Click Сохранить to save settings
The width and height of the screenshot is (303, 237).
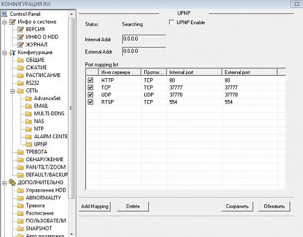coord(237,206)
